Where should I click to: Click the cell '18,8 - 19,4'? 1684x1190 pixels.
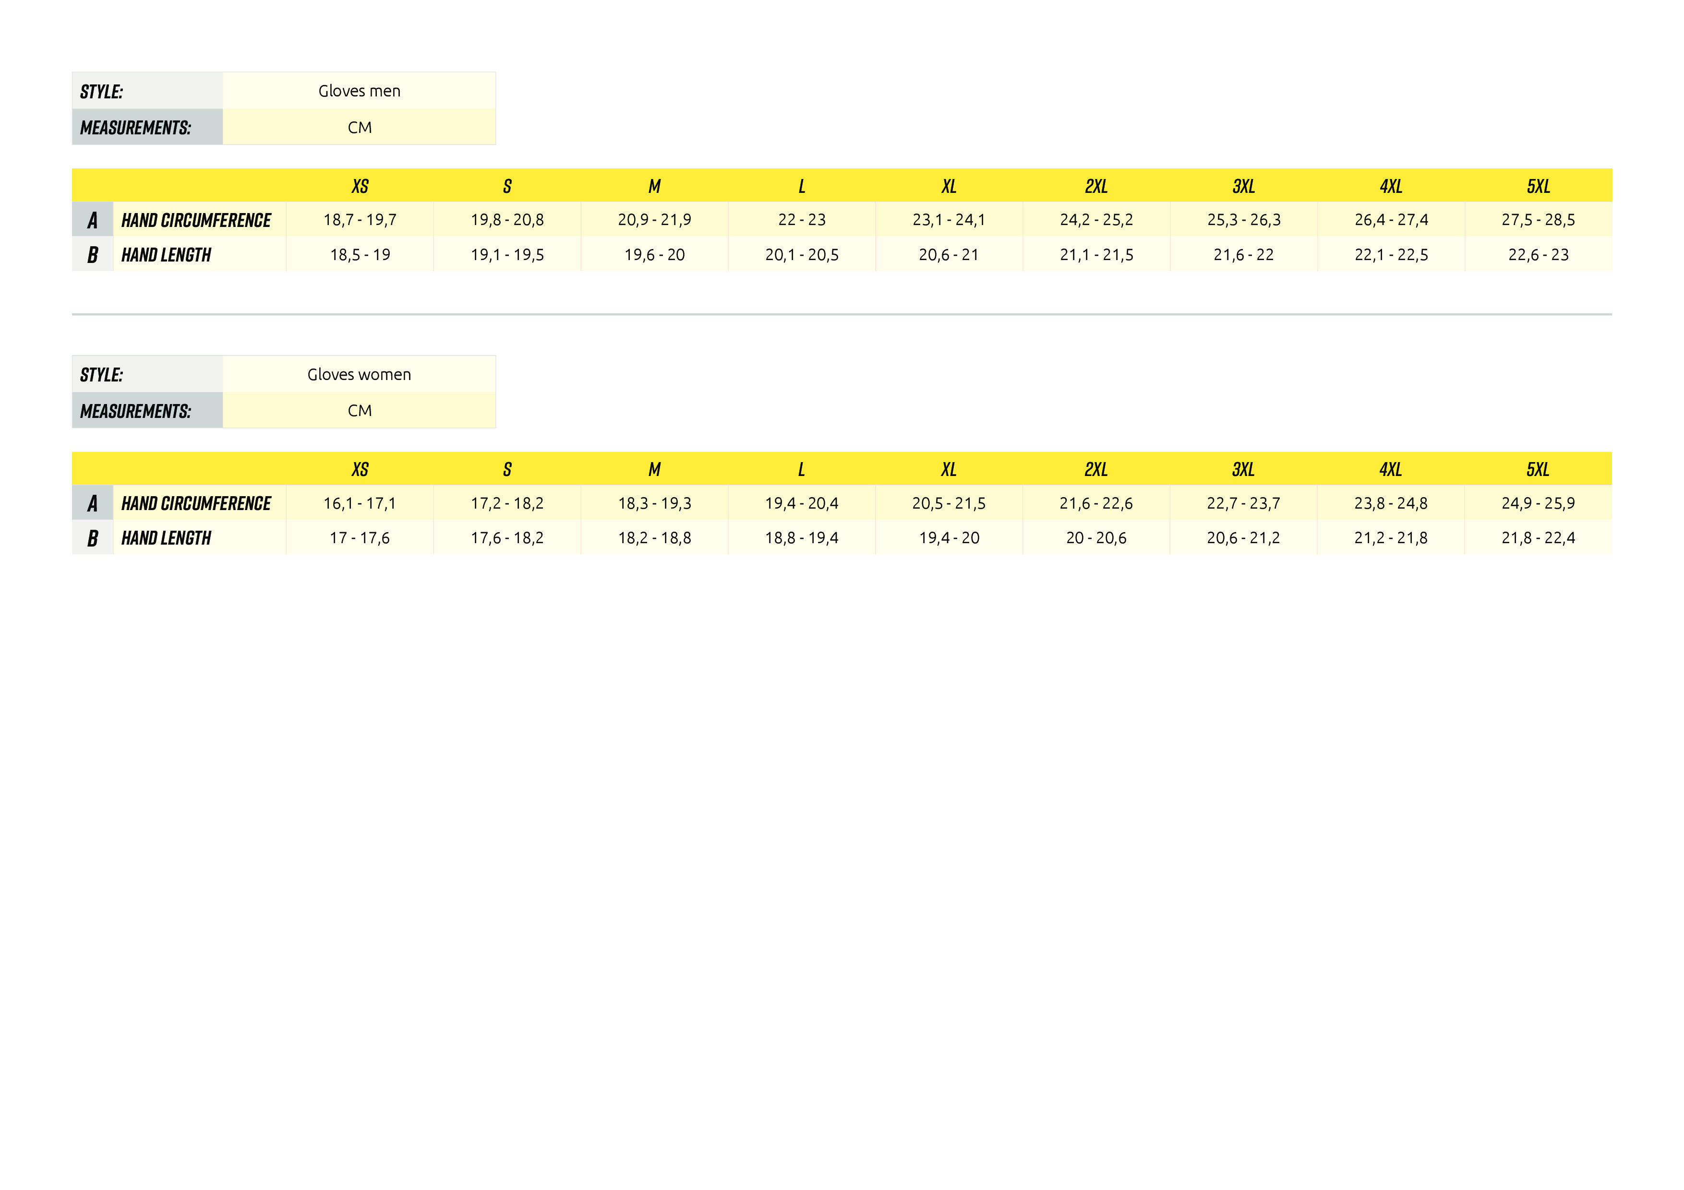coord(802,537)
